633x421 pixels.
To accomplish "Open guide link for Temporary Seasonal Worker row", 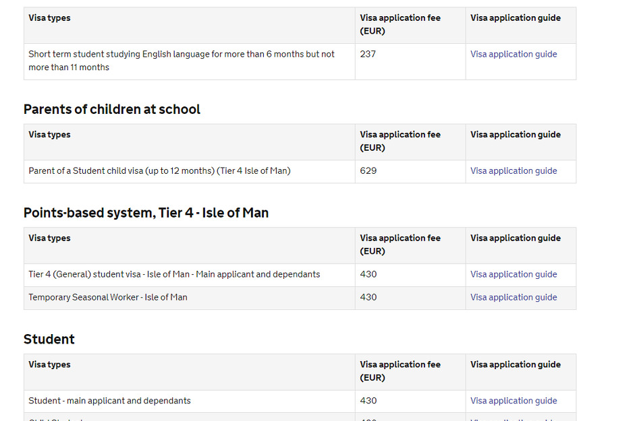I will tap(514, 297).
